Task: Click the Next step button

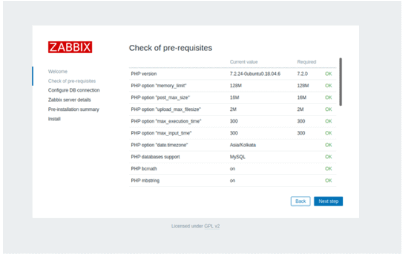Action: [328, 201]
